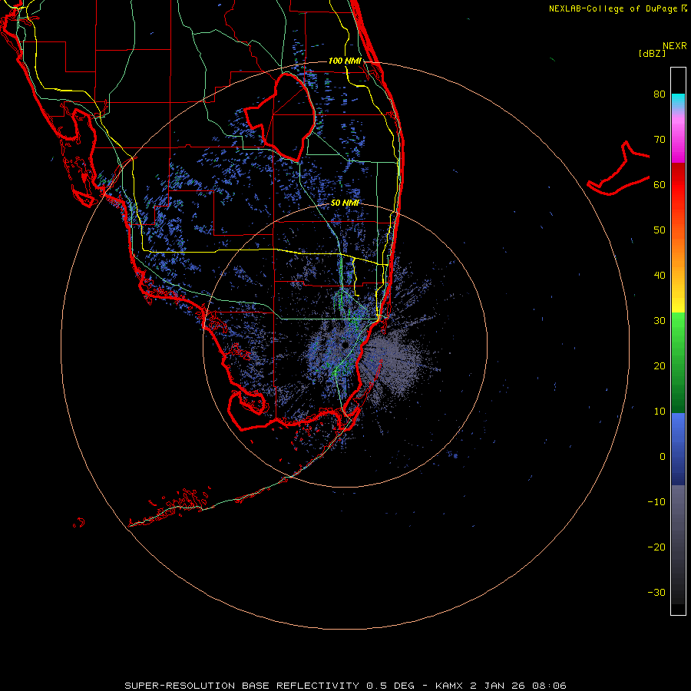
Task: Click the blue band on the color scale
Action: [678, 449]
